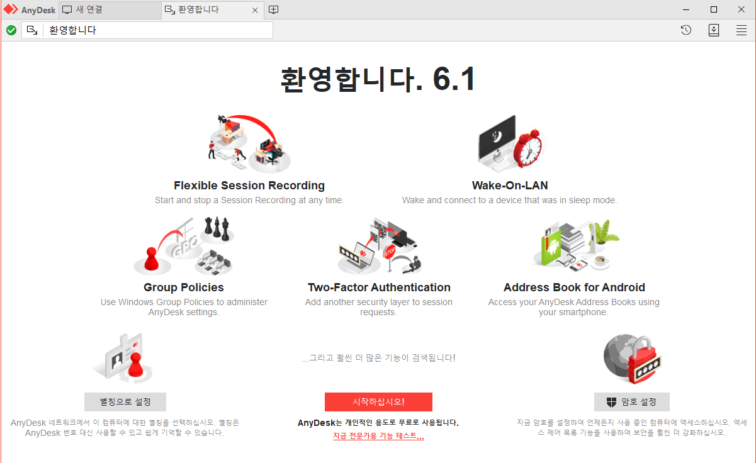Viewport: 756px width, 463px height.
Task: Open session history clock icon
Action: click(x=686, y=30)
